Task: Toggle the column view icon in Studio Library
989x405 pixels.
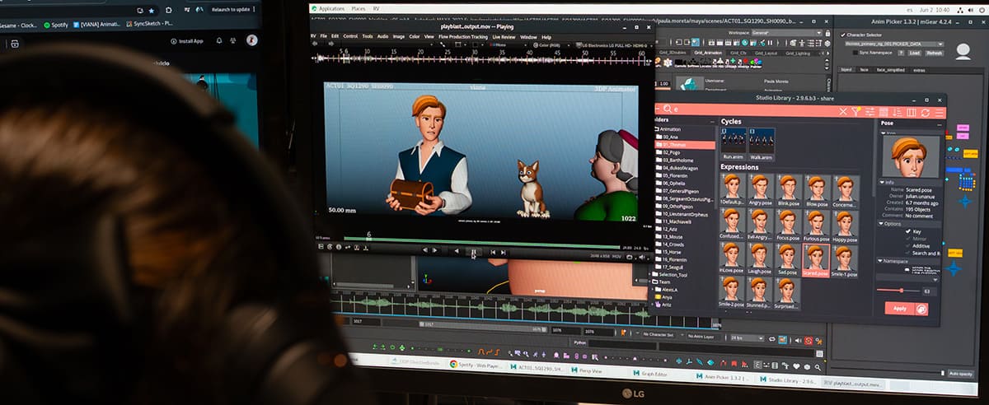Action: point(911,111)
